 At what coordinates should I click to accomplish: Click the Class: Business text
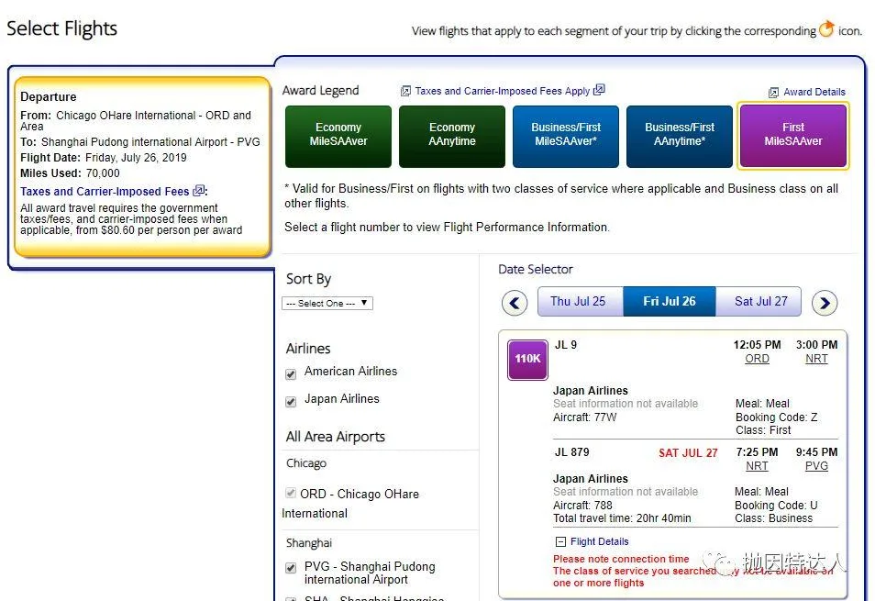click(x=773, y=518)
